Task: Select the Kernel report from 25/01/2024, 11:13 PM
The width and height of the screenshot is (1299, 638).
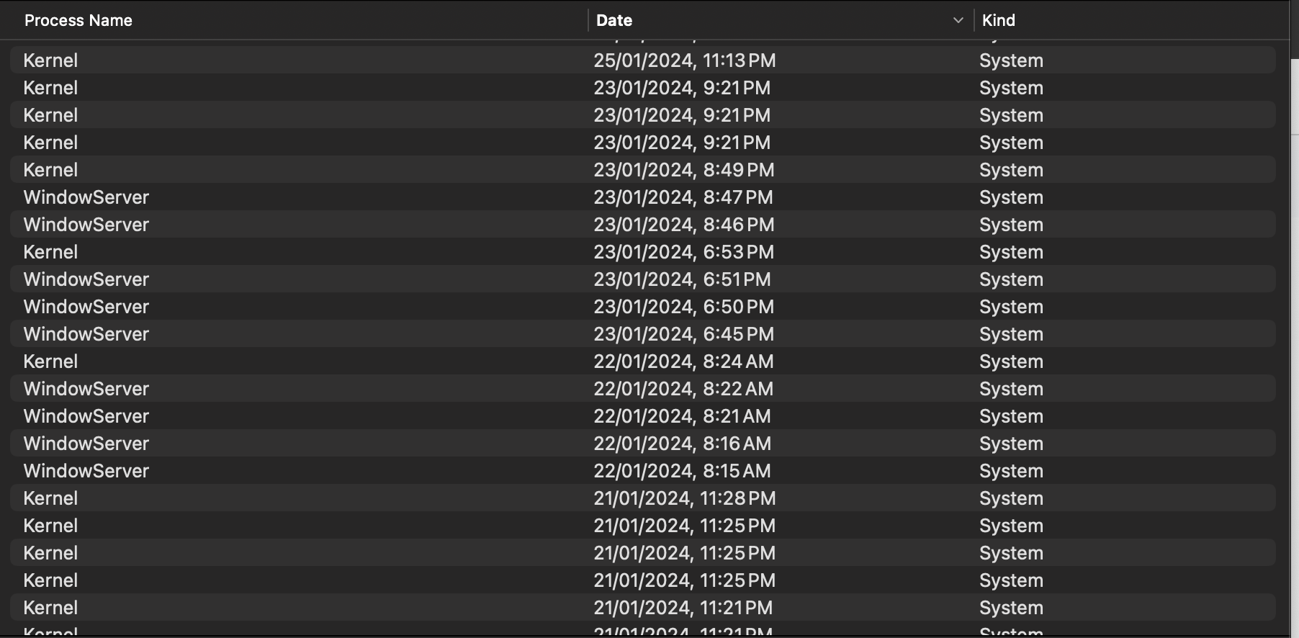Action: click(x=643, y=60)
